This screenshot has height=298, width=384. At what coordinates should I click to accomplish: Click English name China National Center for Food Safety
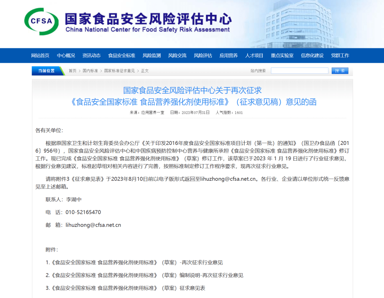148,29
